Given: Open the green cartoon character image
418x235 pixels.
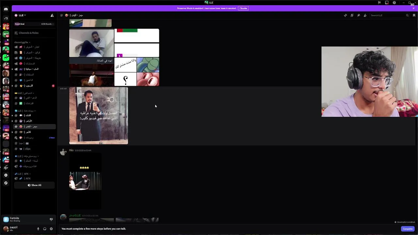Looking at the screenshot, I should coord(148,65).
